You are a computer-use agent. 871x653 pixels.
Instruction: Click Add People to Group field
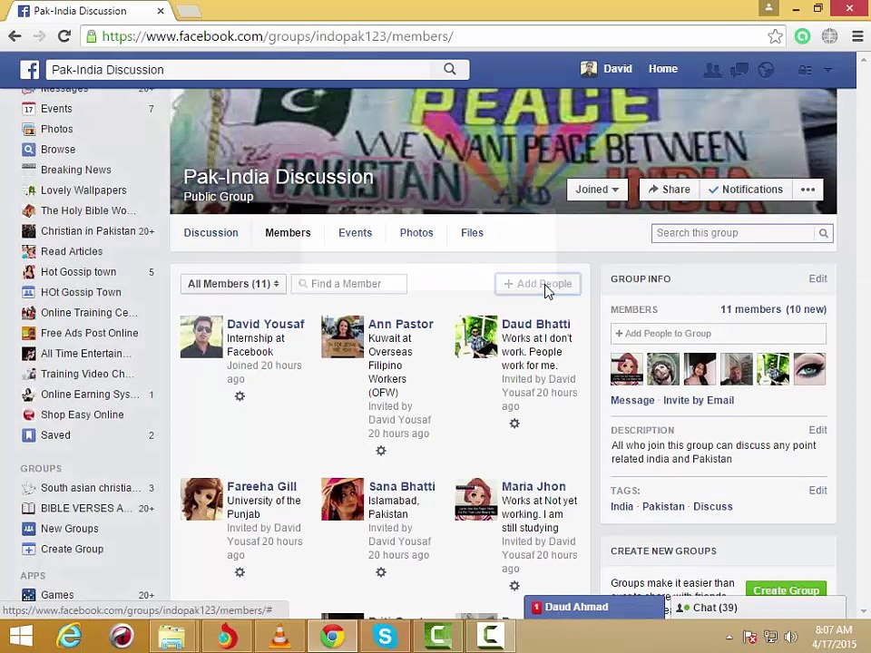[x=719, y=334]
